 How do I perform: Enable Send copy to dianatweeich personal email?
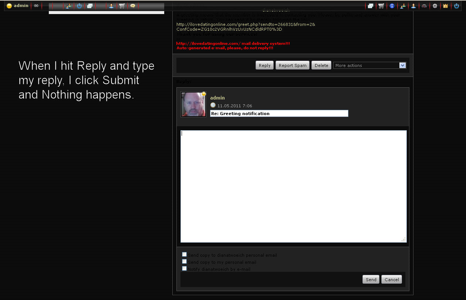click(184, 255)
